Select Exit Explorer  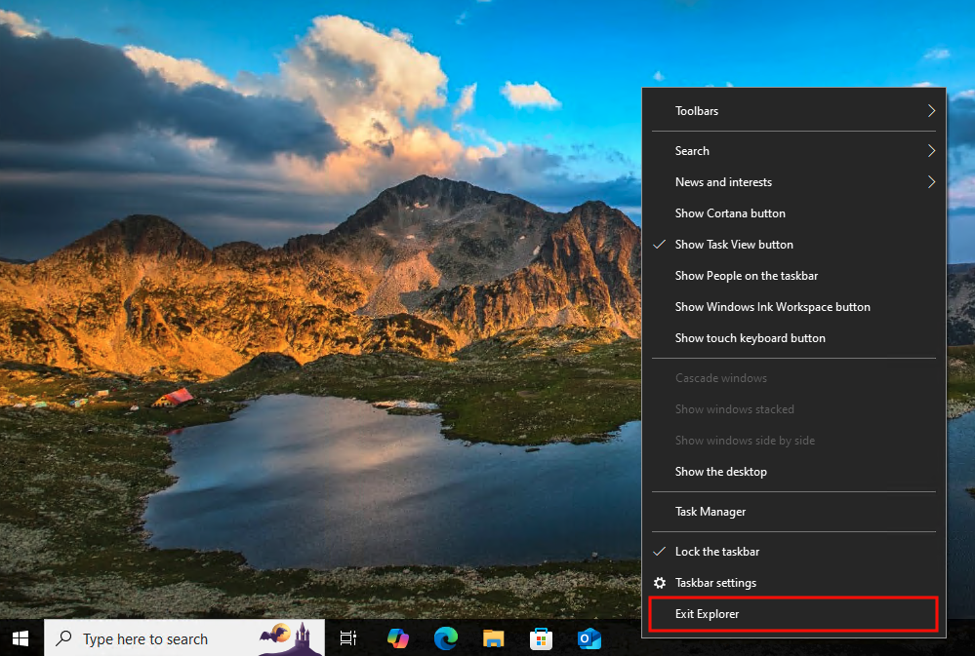[705, 613]
